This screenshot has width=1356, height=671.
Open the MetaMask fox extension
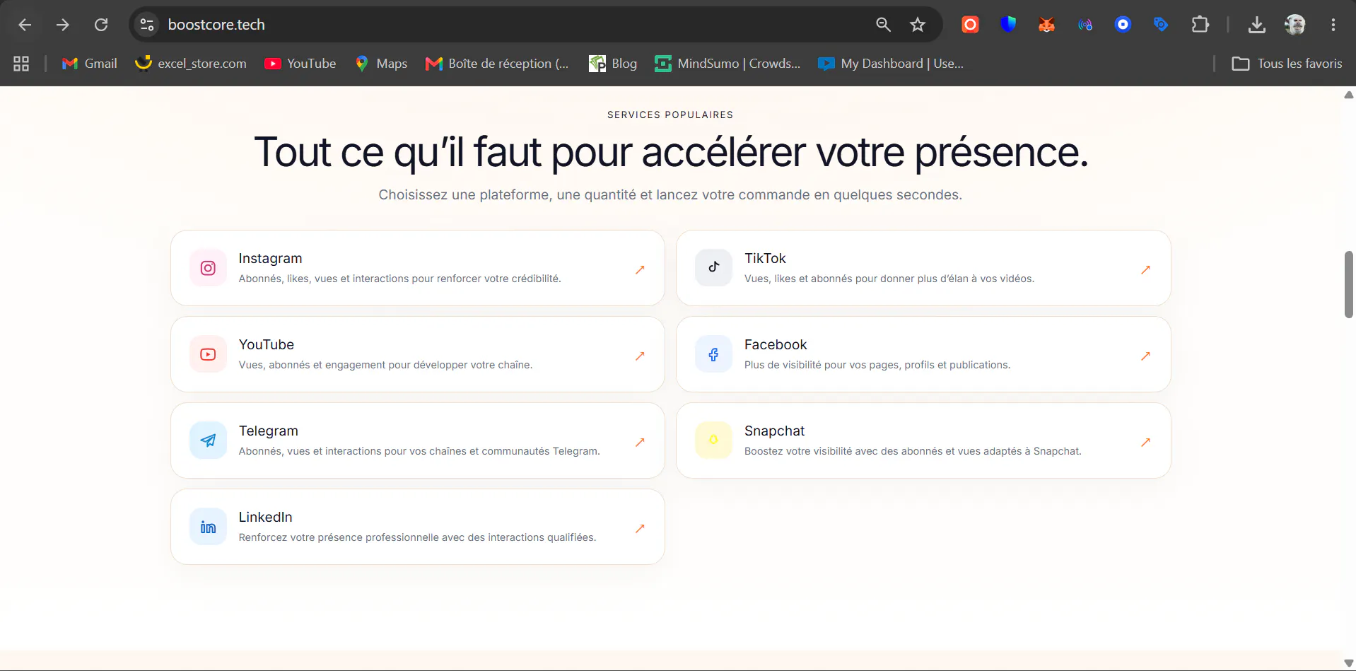click(1046, 25)
